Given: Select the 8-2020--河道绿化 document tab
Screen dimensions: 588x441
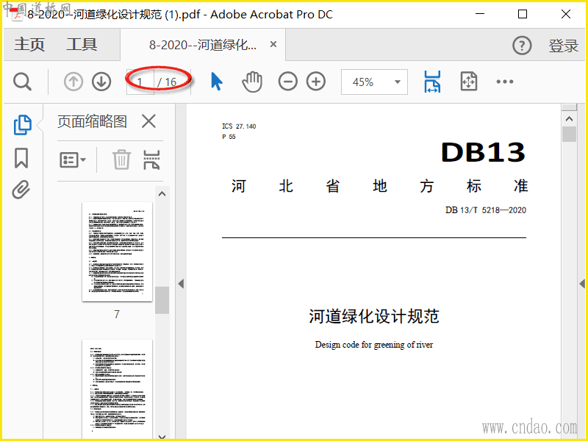Looking at the screenshot, I should coord(203,45).
